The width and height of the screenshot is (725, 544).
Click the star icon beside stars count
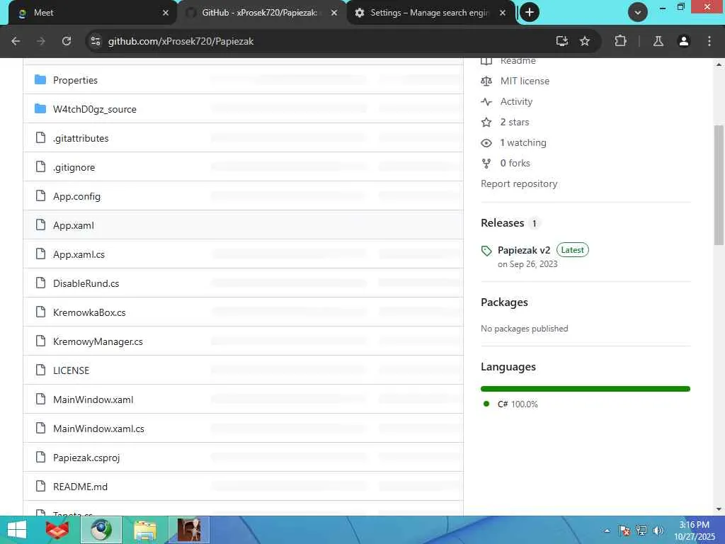coord(486,122)
